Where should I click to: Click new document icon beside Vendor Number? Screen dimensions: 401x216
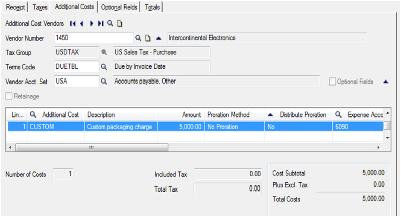(x=148, y=38)
